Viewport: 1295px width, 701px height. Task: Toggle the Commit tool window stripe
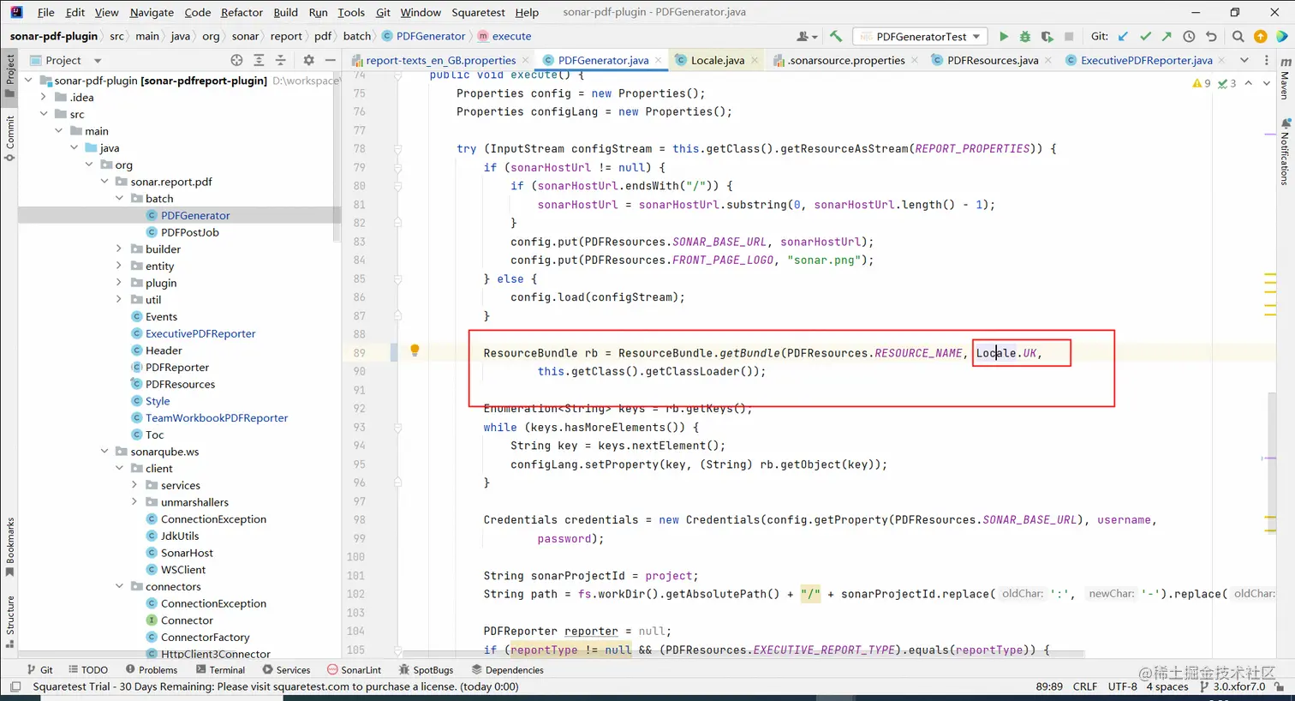(x=11, y=139)
